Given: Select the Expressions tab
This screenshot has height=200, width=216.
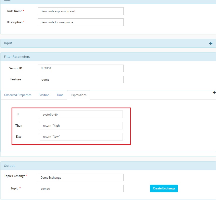Looking at the screenshot, I should point(79,95).
